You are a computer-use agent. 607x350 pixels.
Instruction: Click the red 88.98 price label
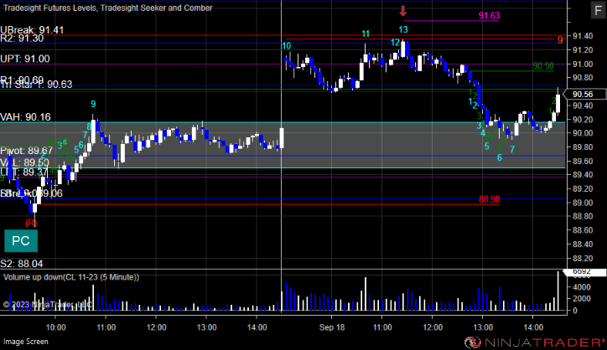(x=489, y=199)
